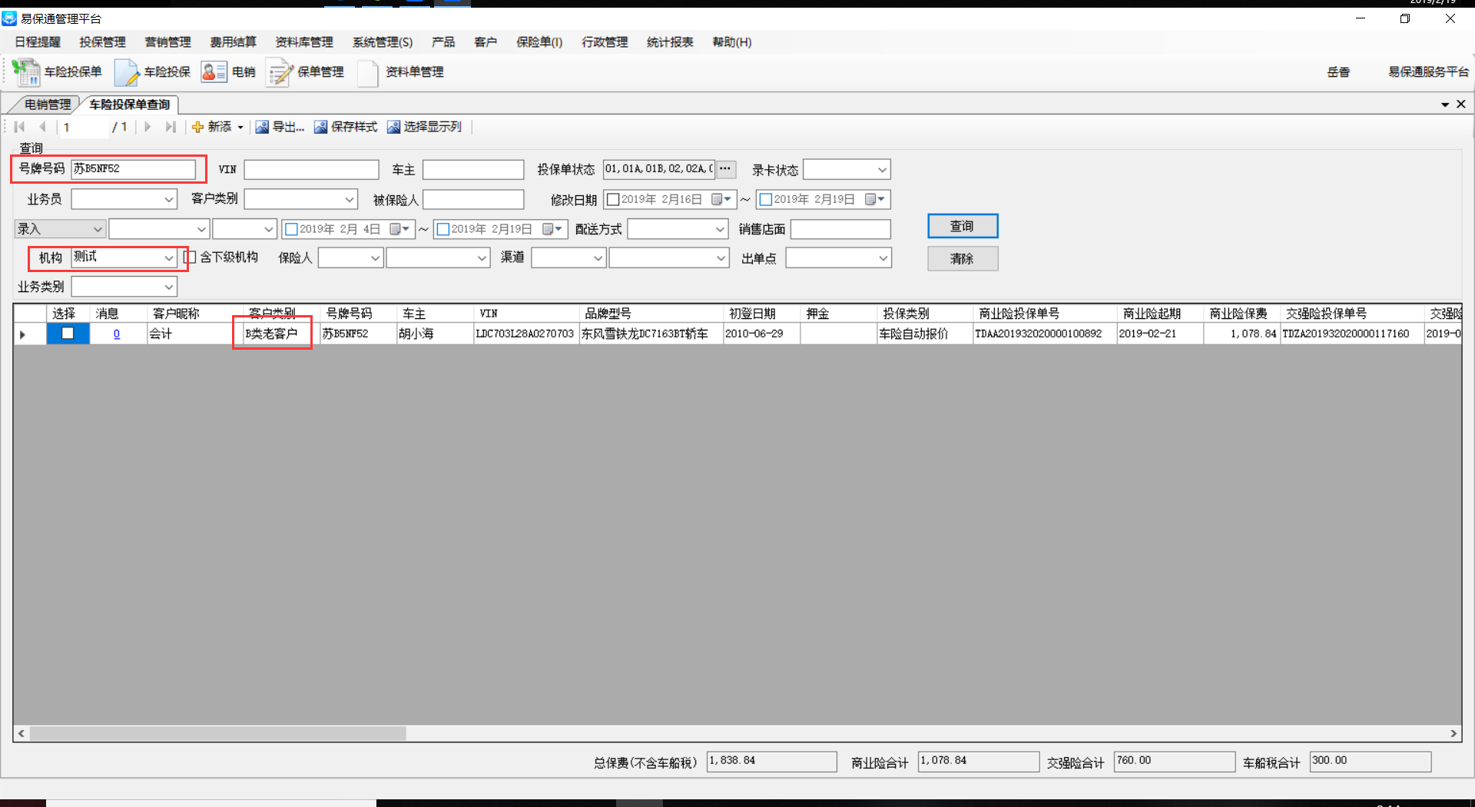Click the 车险投保 pencil document icon

(x=126, y=72)
